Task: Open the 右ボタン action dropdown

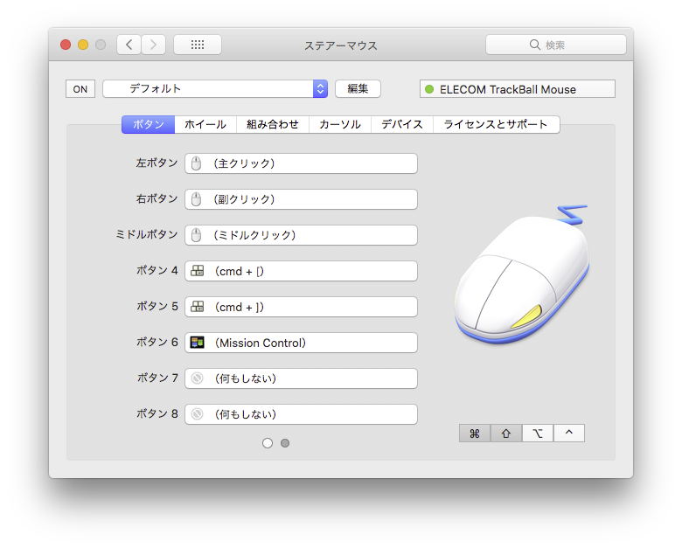Action: 301,199
